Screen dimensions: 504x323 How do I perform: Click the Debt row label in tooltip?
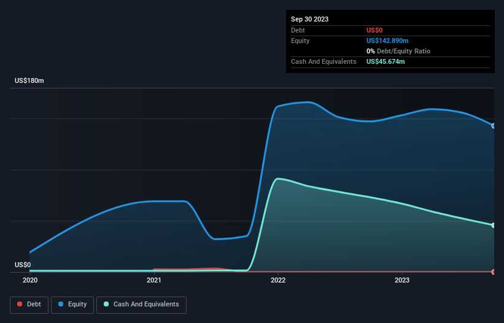point(298,30)
